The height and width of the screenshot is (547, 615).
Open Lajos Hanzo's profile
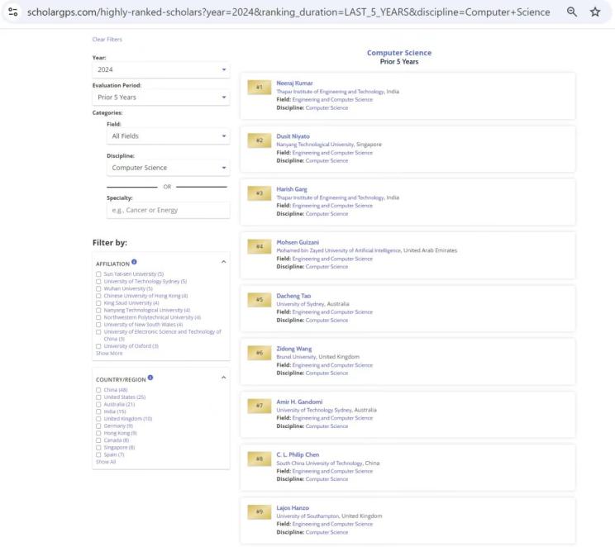pos(293,508)
